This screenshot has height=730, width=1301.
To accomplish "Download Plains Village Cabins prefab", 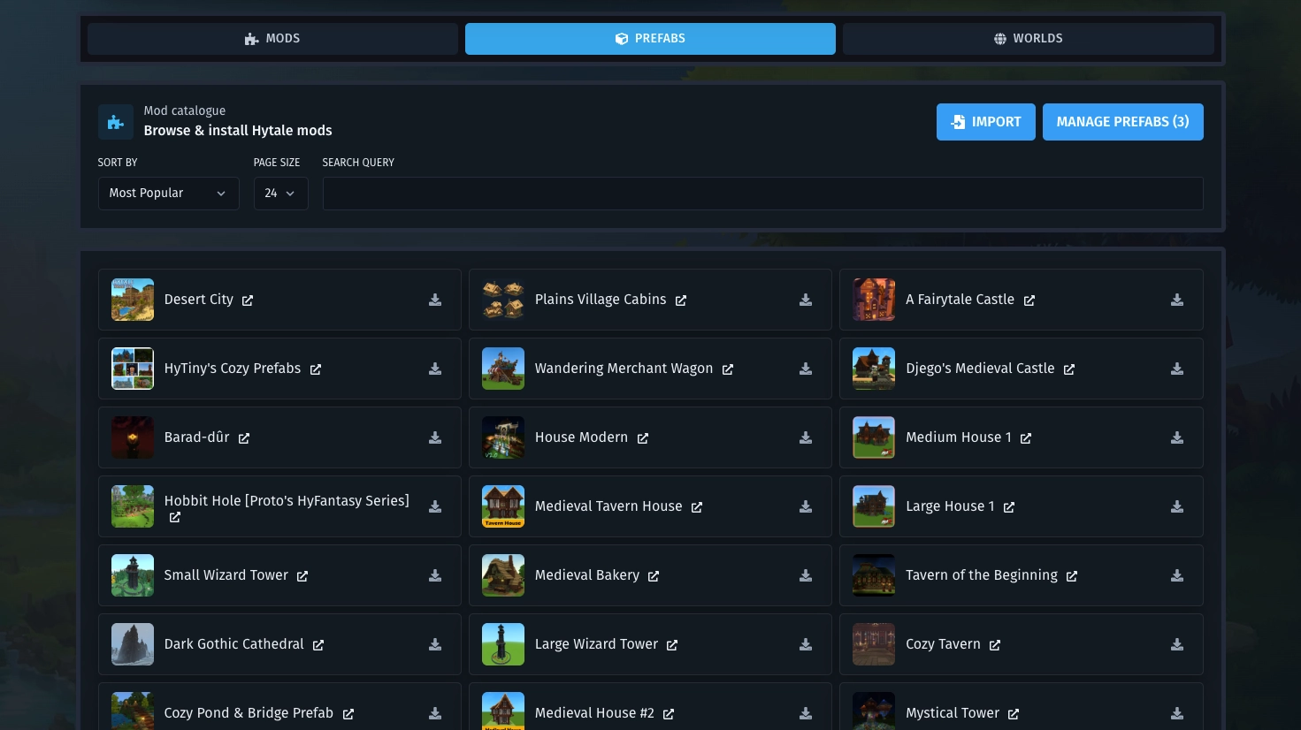I will (x=806, y=300).
